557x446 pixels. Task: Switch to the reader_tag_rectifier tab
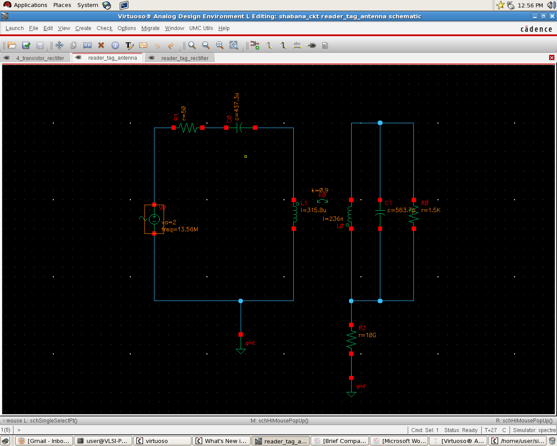[x=185, y=58]
